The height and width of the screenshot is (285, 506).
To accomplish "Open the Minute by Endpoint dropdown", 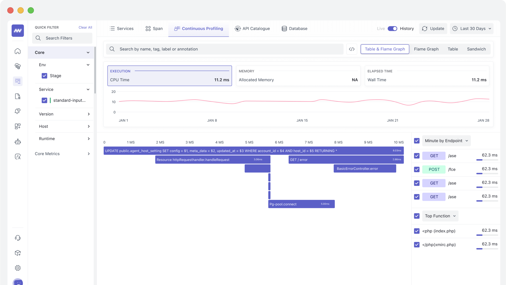I will (x=446, y=141).
